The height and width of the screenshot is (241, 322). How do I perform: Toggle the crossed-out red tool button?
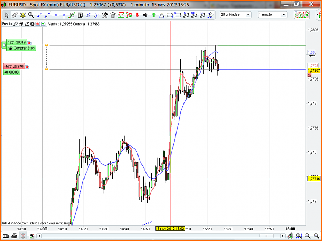click(x=23, y=236)
